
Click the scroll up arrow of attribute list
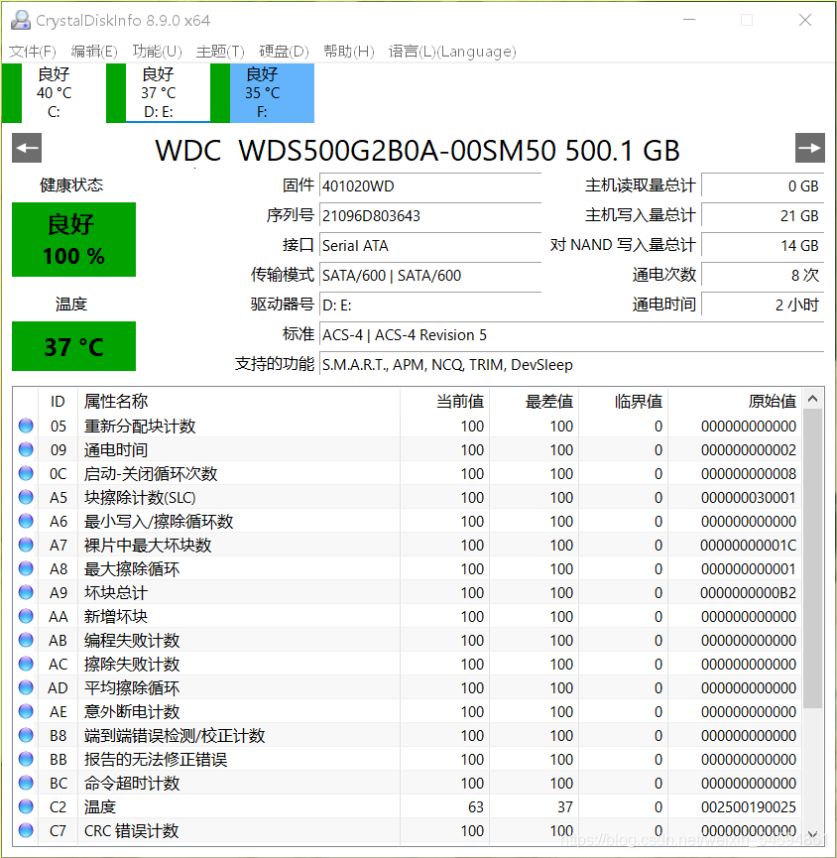813,399
